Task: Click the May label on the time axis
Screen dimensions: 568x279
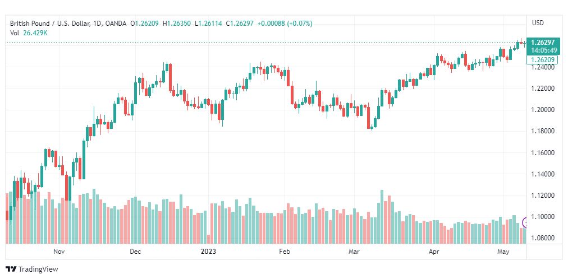Action: pos(503,251)
